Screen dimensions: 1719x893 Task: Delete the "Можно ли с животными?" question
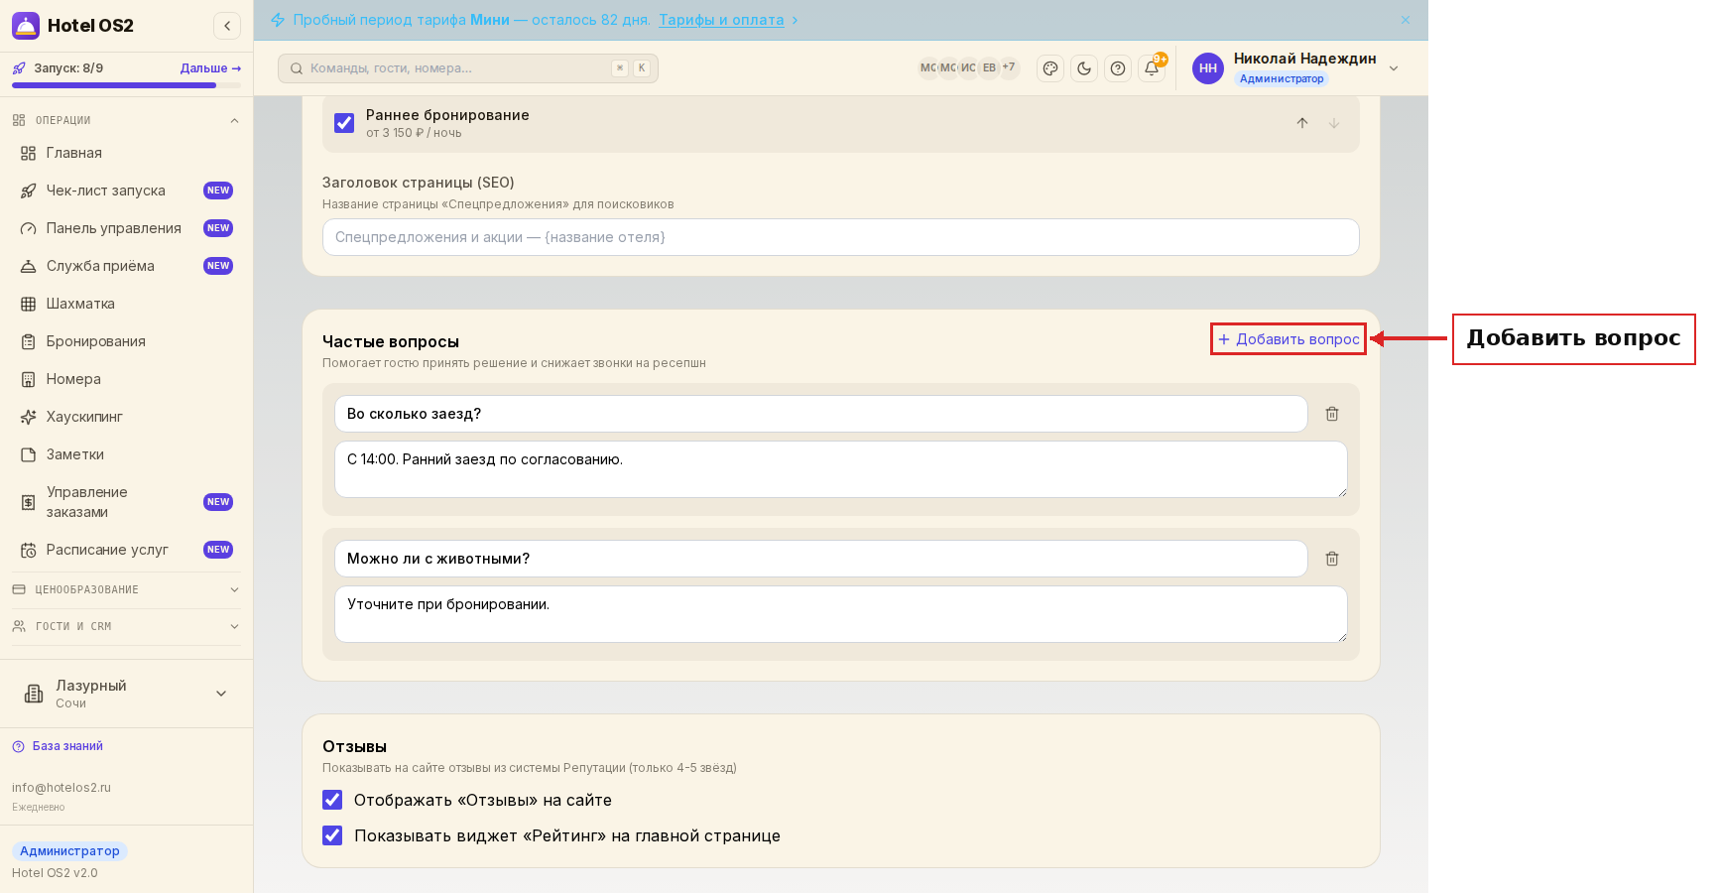pyautogui.click(x=1332, y=559)
